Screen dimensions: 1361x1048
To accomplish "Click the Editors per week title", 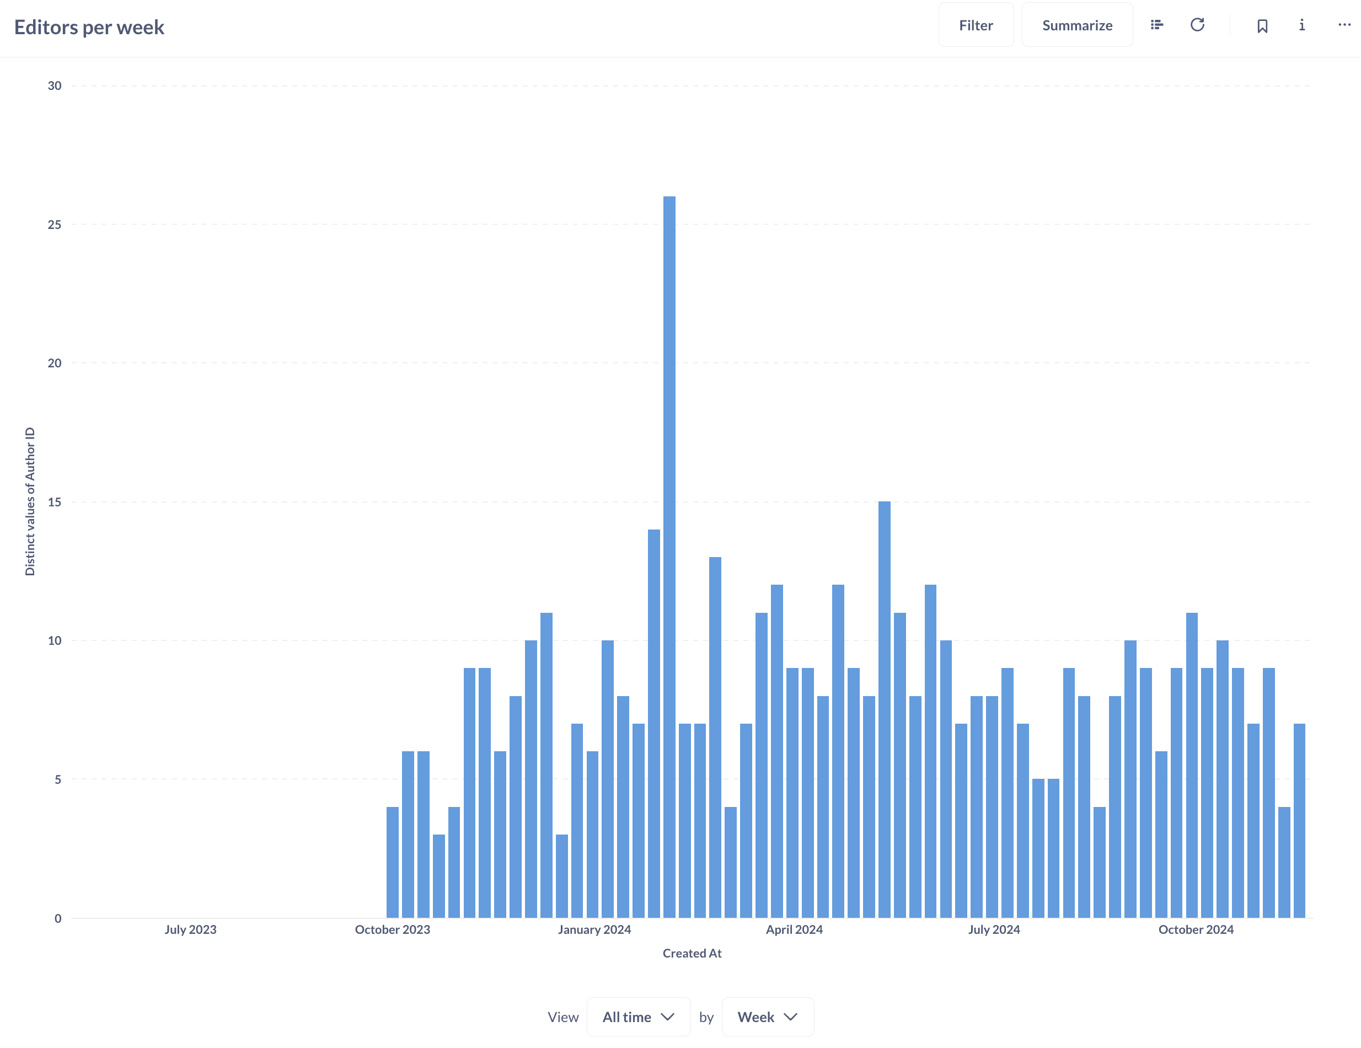I will [x=89, y=28].
